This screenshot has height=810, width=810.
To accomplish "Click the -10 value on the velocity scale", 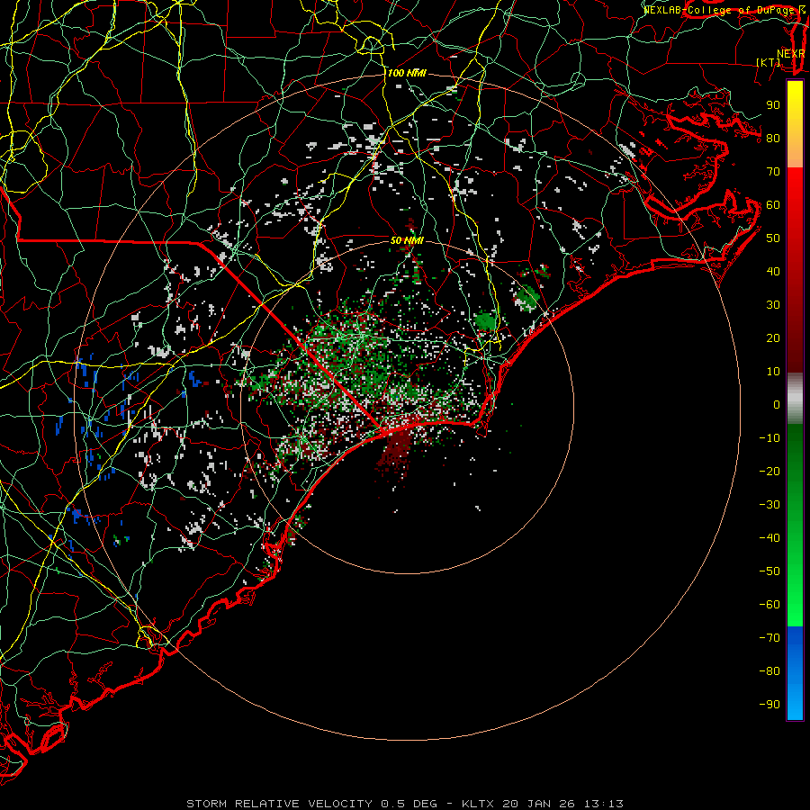I will pyautogui.click(x=769, y=438).
